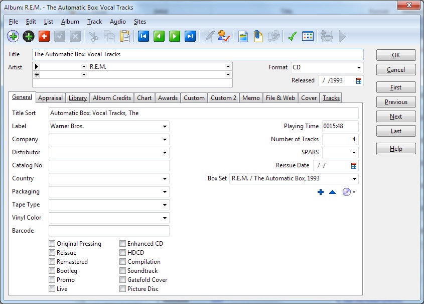Toggle the Promo checkbox

tap(52, 280)
